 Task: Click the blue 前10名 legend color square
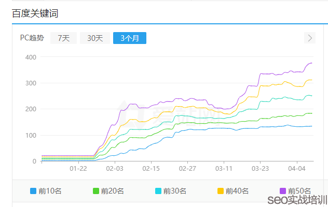pos(34,191)
